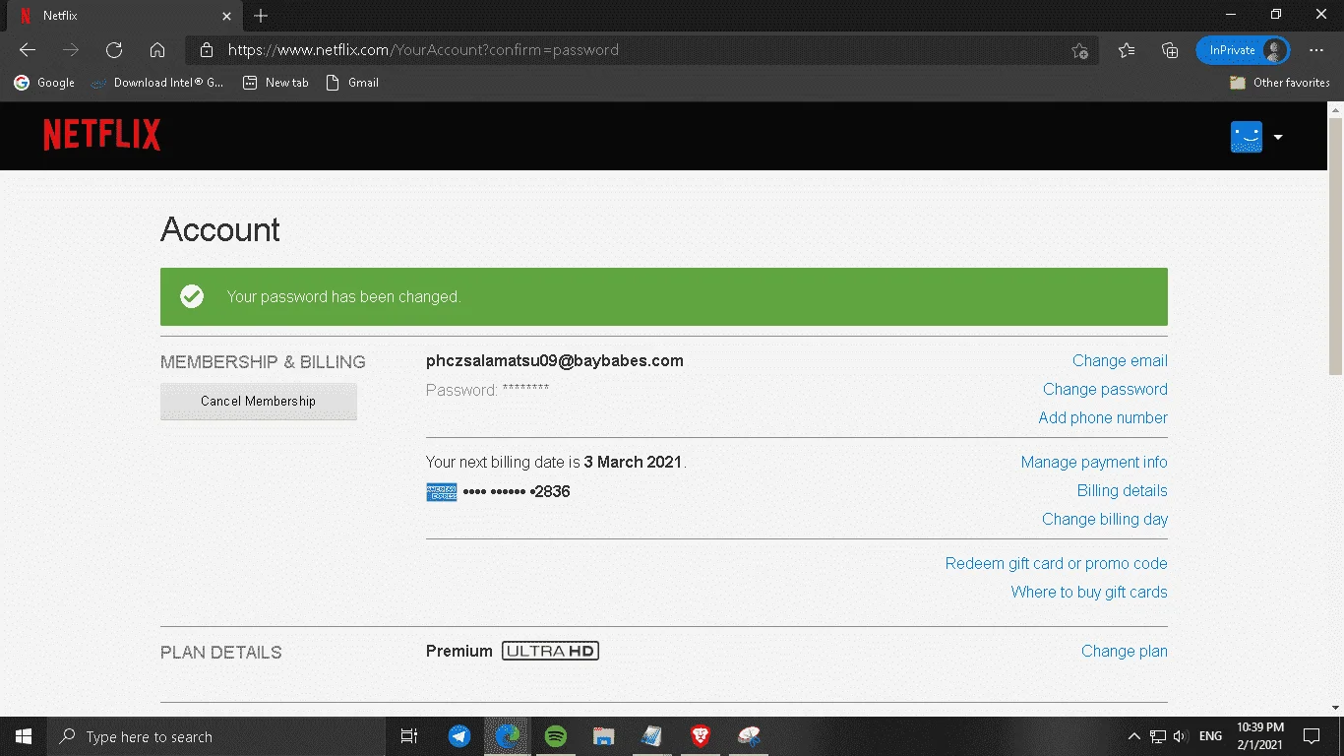Expand the Other favorites folder
The image size is (1344, 756).
[1280, 83]
